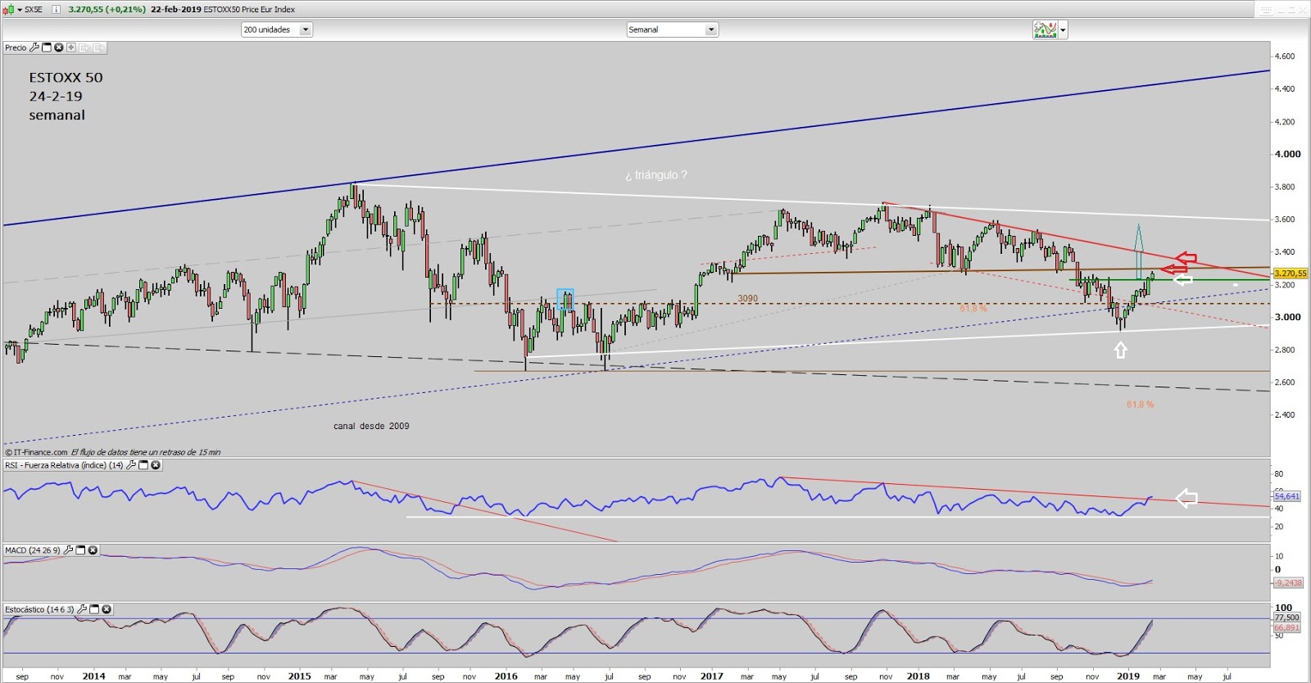Click the RSI - Fuerza Relativa label
Screen dimensions: 1311x683
pos(64,465)
